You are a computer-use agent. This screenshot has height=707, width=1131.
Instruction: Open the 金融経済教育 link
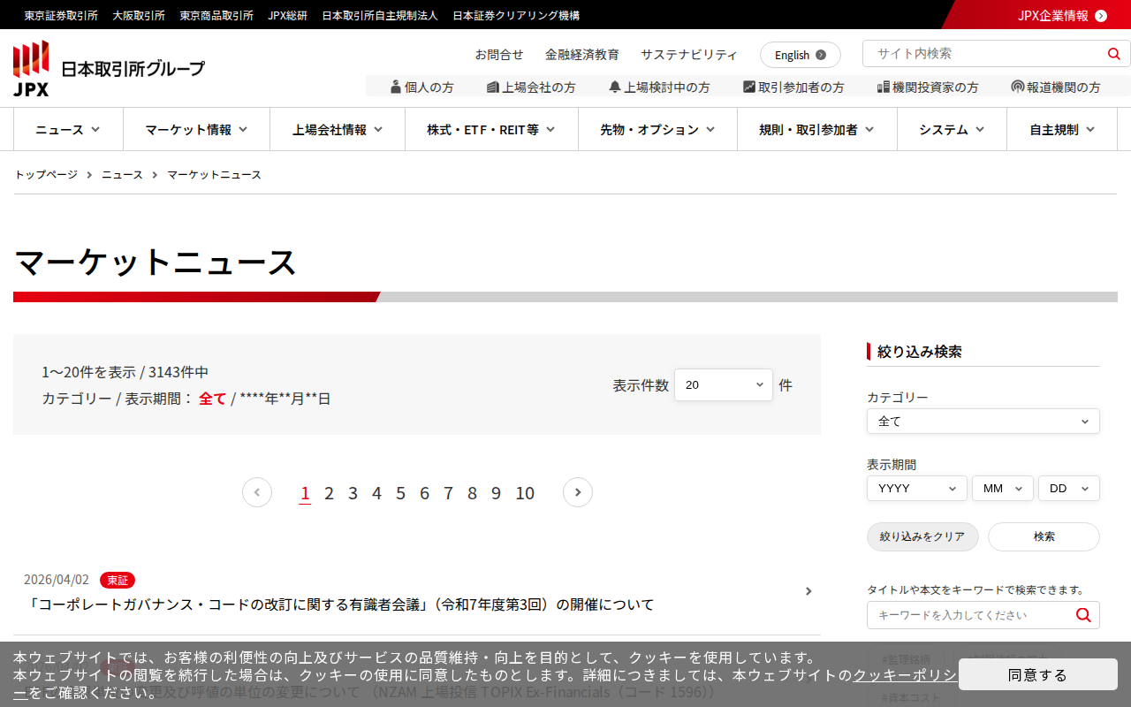click(582, 55)
